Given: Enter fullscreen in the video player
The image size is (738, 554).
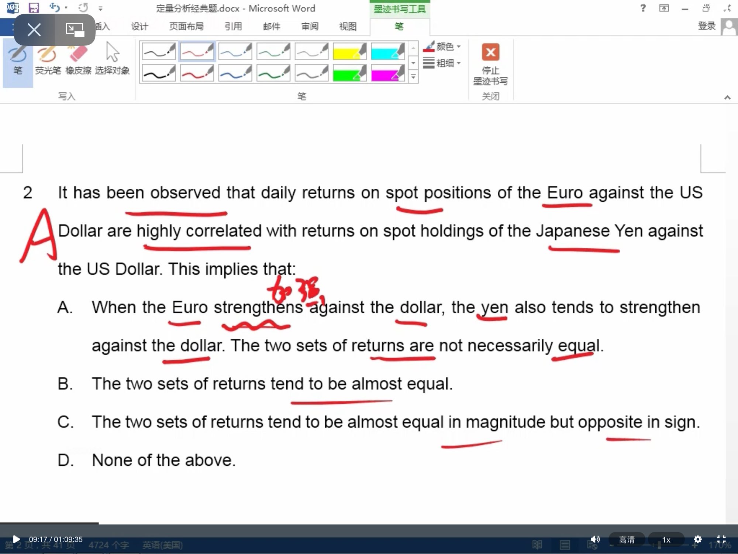Looking at the screenshot, I should pos(721,539).
